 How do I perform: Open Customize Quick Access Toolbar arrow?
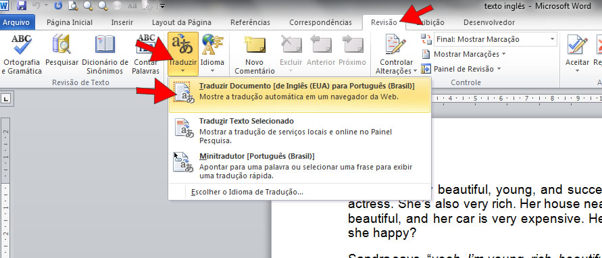[163, 5]
